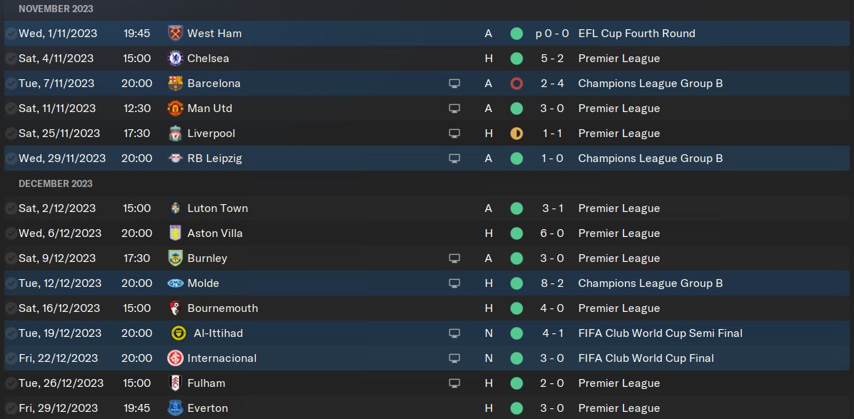Open the Chelsea team link
854x419 pixels.
[208, 59]
